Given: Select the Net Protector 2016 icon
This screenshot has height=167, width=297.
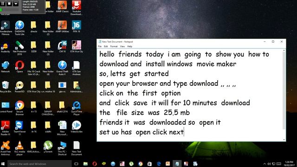Looking at the screenshot, I should point(19,48).
